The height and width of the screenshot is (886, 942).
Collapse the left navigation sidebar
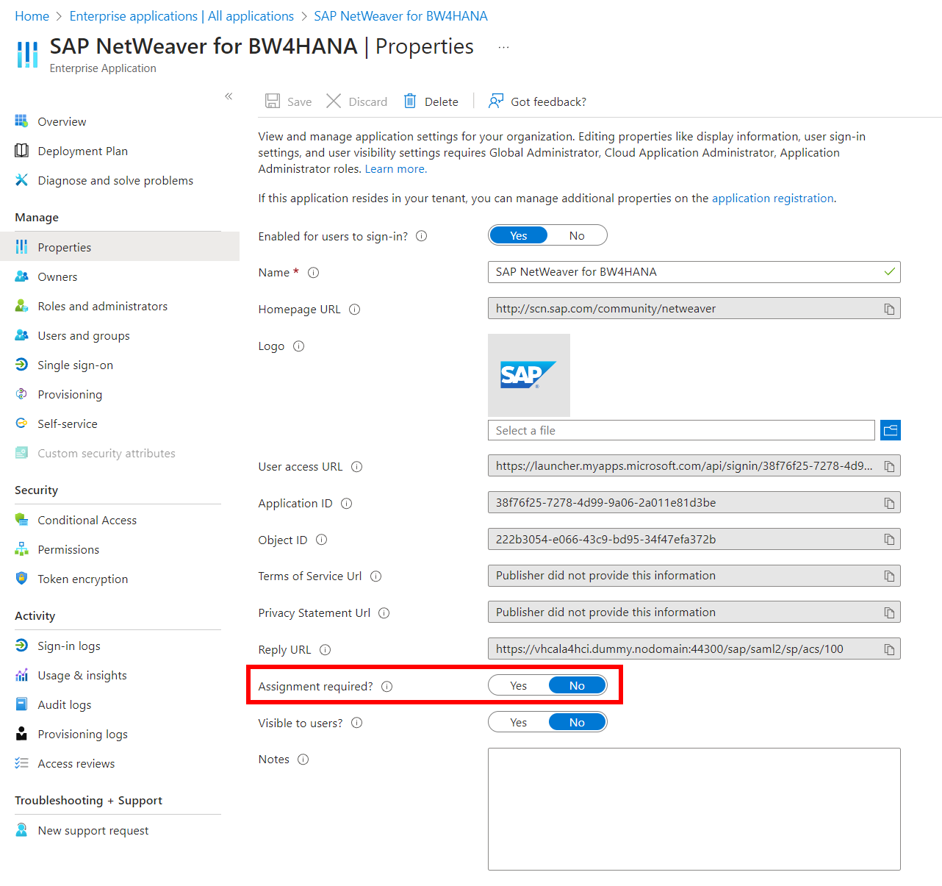click(229, 96)
